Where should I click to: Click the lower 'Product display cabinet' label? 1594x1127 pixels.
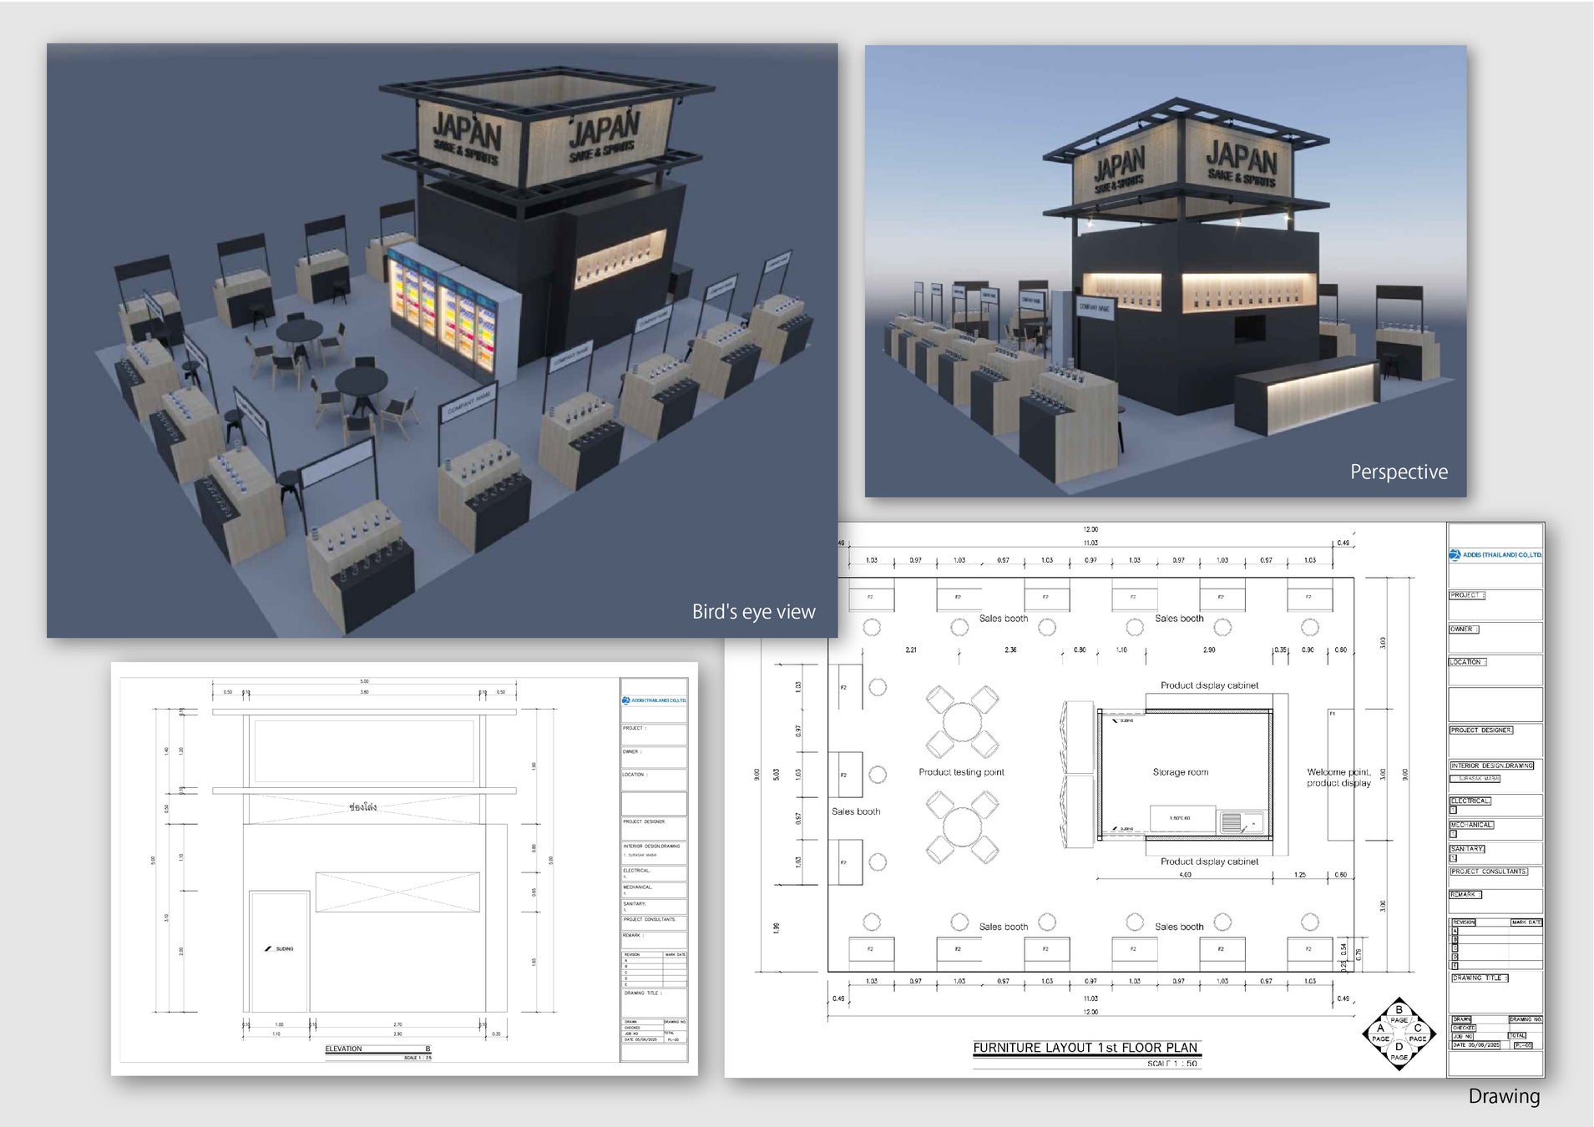click(1209, 862)
